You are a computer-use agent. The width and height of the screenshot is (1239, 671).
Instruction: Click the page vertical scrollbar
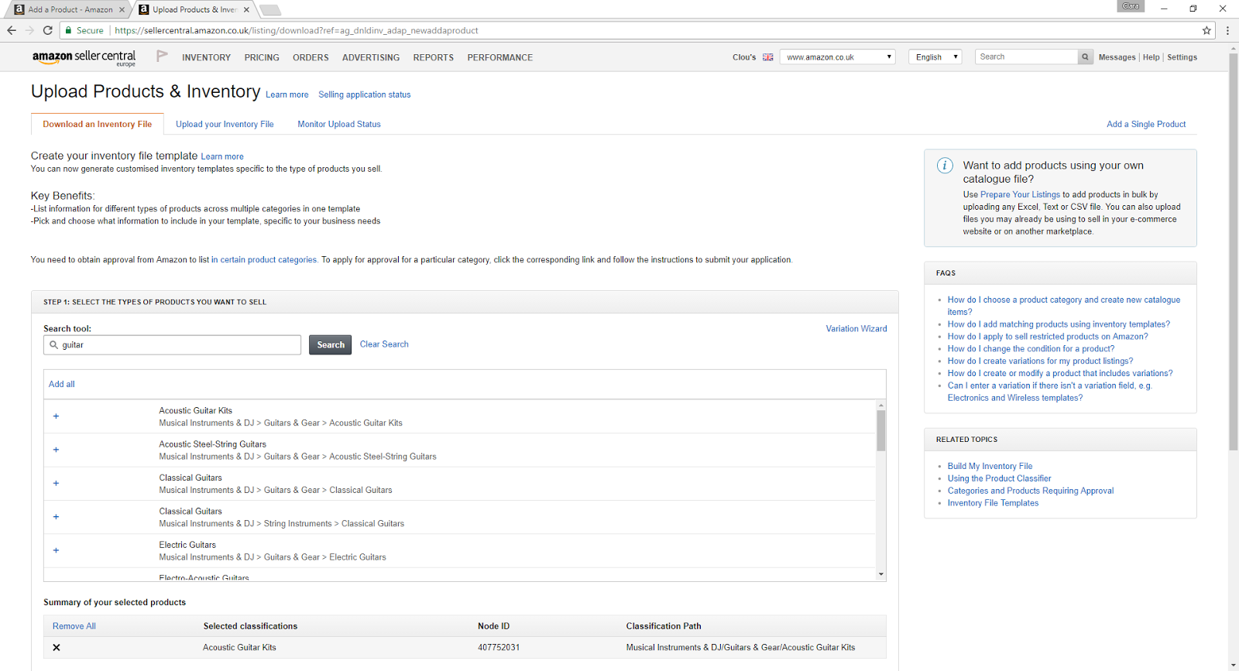pyautogui.click(x=1233, y=252)
